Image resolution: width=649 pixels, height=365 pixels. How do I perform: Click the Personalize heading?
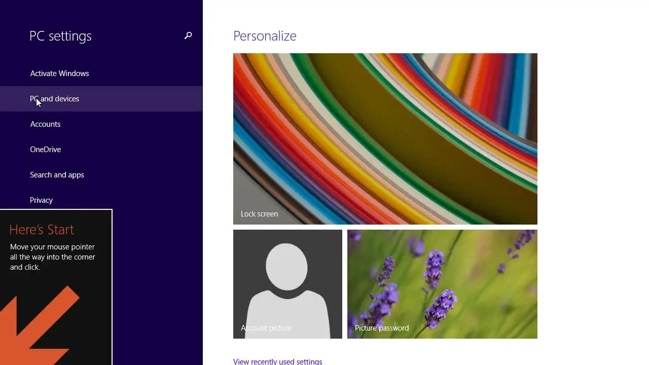[x=265, y=36]
